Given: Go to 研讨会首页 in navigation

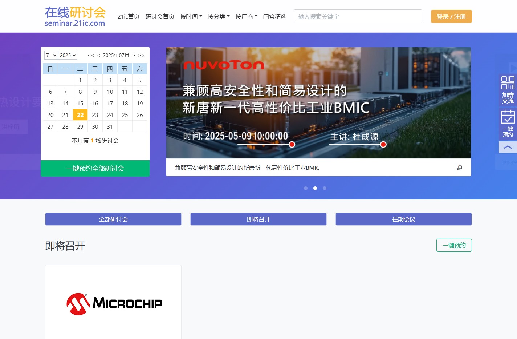Looking at the screenshot, I should click(x=160, y=16).
